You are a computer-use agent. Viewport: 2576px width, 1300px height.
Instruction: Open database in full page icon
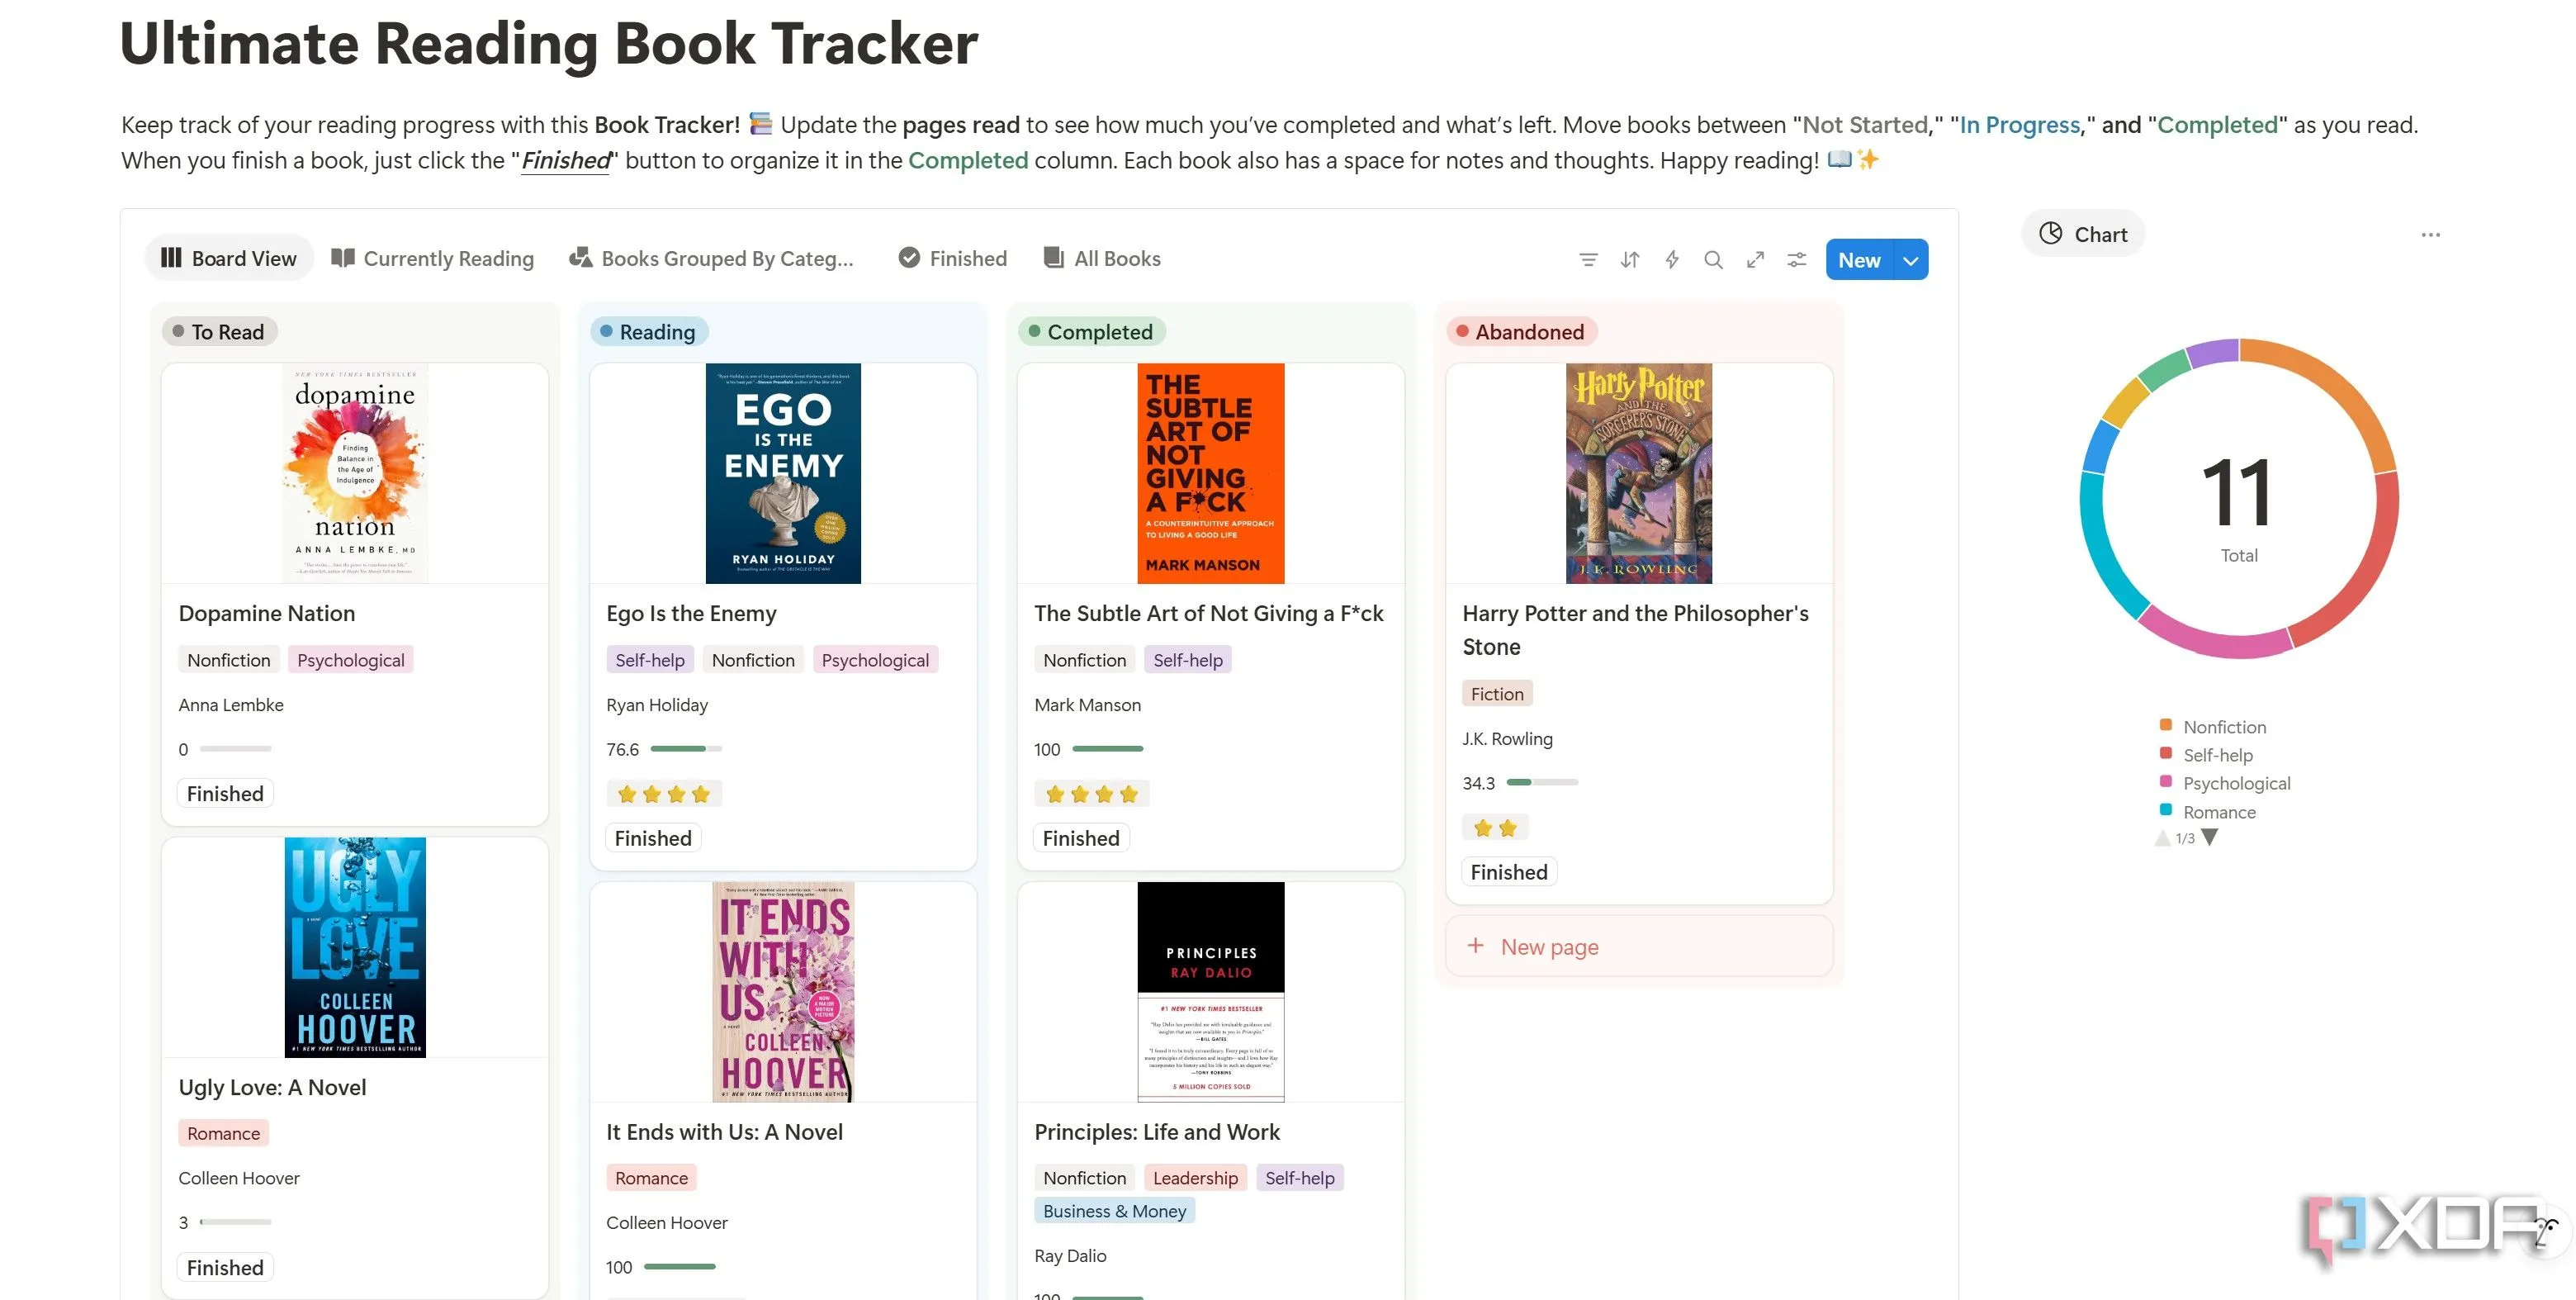[x=1755, y=260]
